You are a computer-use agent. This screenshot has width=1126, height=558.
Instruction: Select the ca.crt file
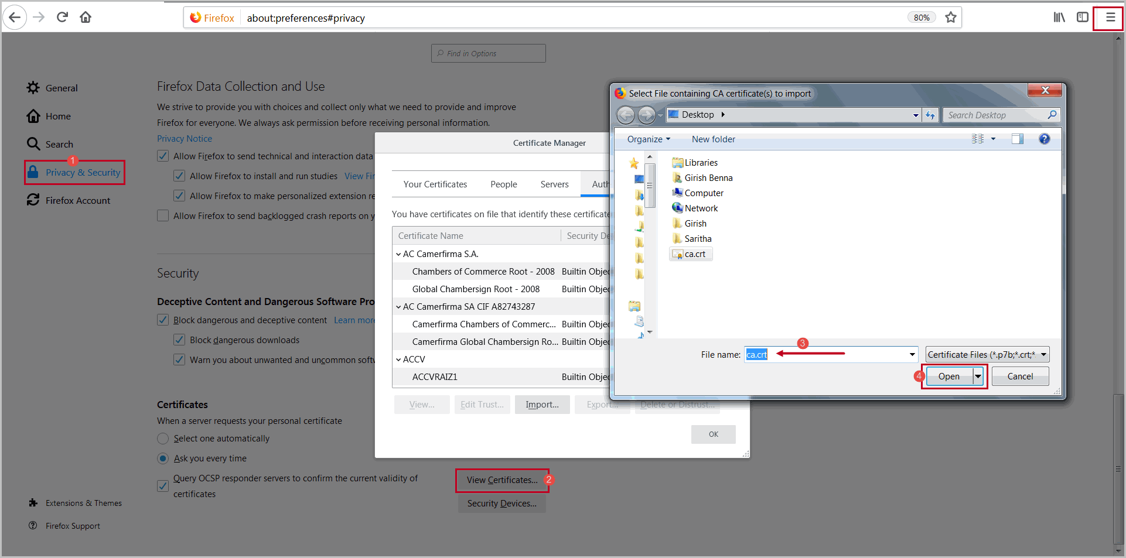(x=694, y=254)
